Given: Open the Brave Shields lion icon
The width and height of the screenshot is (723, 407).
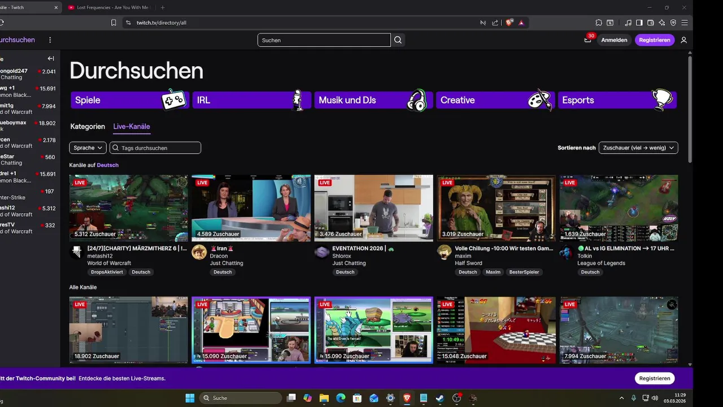Looking at the screenshot, I should click(x=509, y=23).
